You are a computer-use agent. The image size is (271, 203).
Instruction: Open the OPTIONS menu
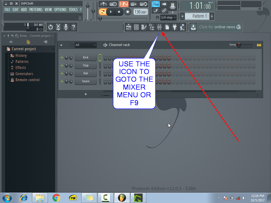(x=60, y=10)
